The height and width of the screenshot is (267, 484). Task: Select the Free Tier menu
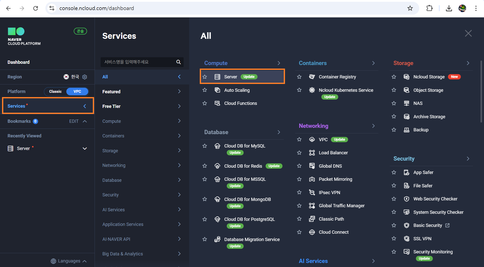click(x=142, y=106)
